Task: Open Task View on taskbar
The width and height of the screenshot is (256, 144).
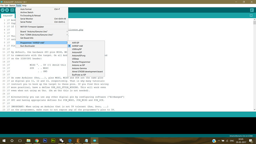Action: (20, 140)
